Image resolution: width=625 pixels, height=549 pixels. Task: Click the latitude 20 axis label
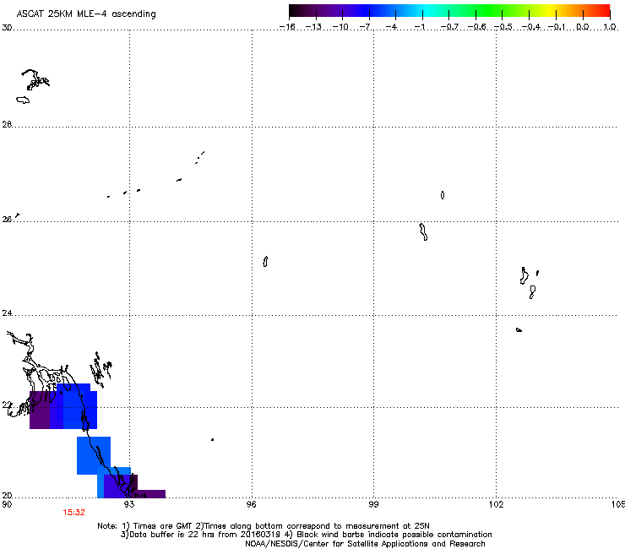(7, 495)
